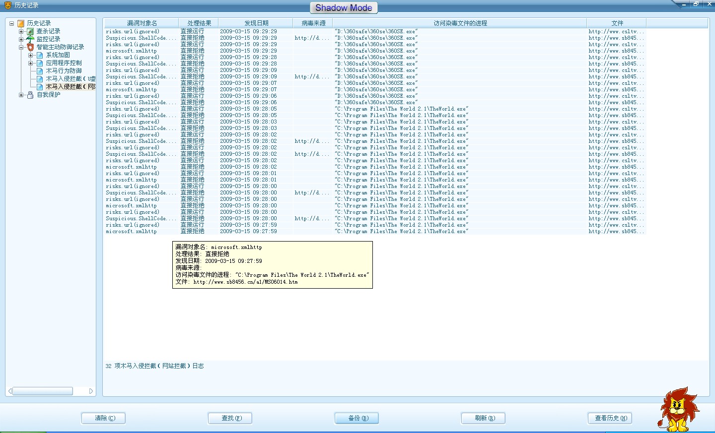Click the tree panel horizontal scrollbar right arrow
Screen dimensions: 715x433
(x=91, y=391)
